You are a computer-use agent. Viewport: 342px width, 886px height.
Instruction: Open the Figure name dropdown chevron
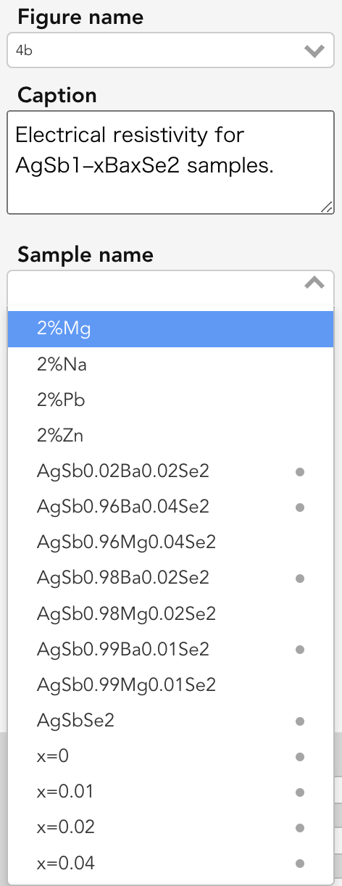[x=314, y=51]
